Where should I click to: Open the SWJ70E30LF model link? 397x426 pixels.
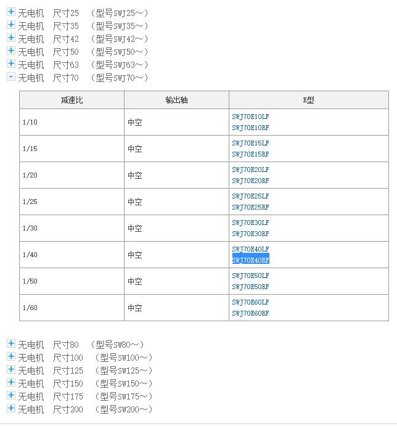250,223
